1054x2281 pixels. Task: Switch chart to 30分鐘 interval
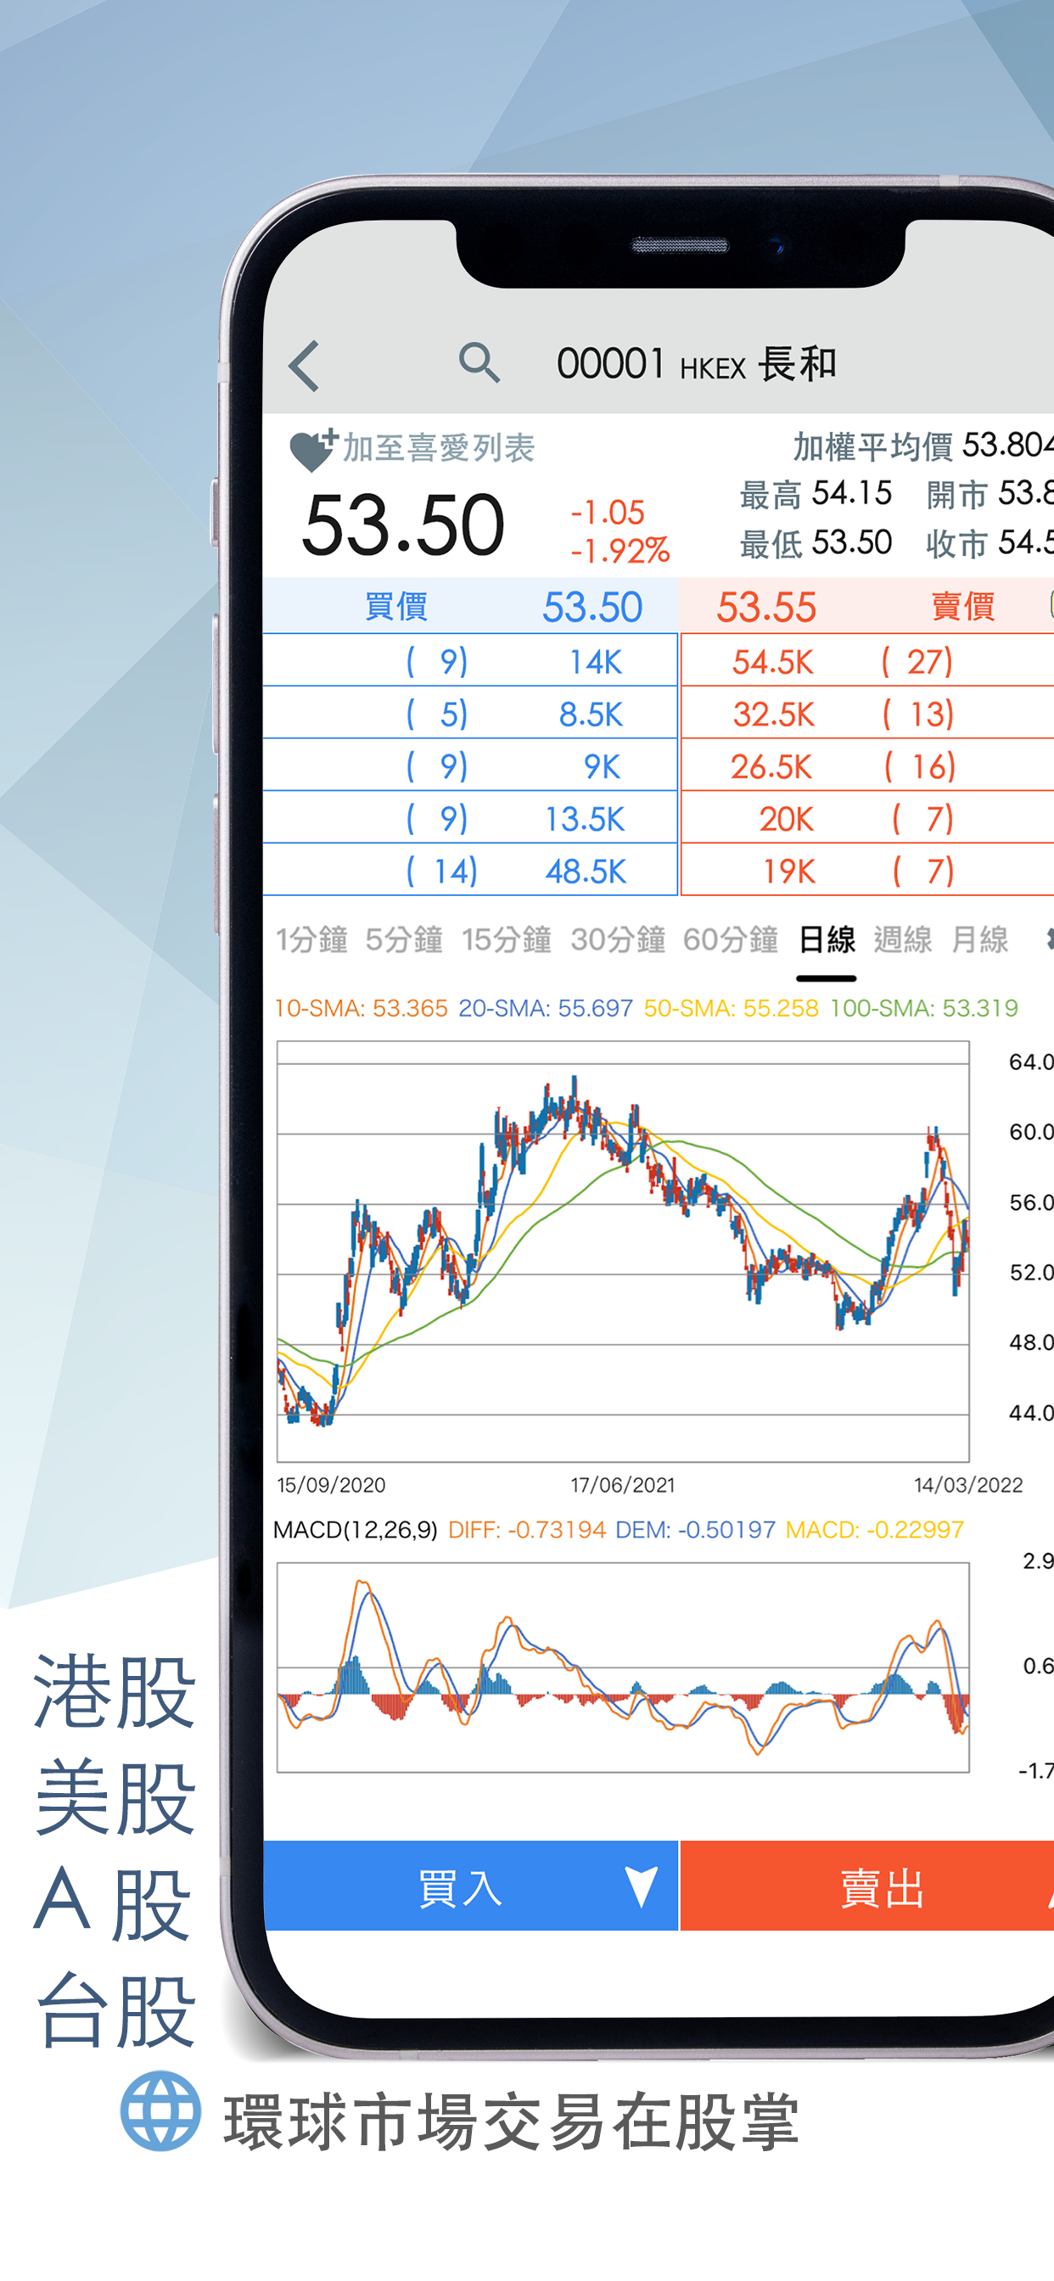[619, 939]
